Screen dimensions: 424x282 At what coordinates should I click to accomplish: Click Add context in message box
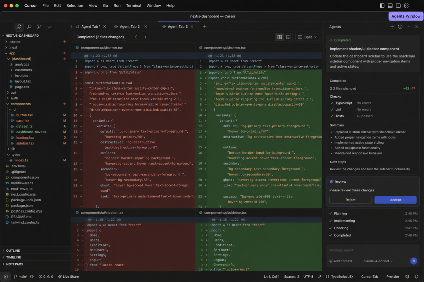341,261
